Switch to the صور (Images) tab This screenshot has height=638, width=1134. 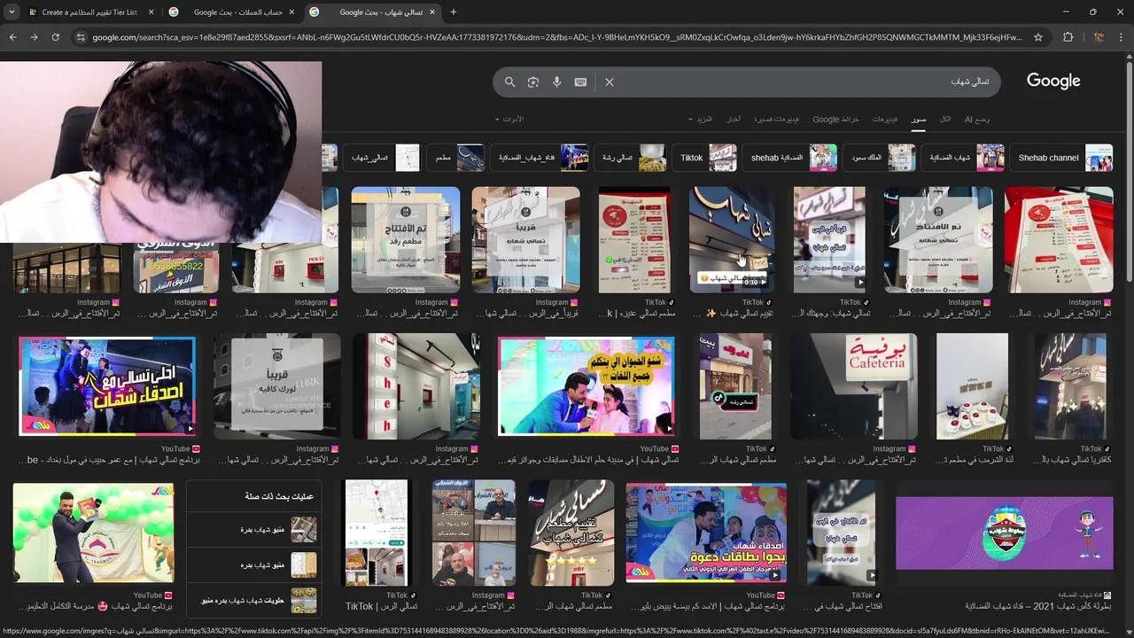pos(919,119)
